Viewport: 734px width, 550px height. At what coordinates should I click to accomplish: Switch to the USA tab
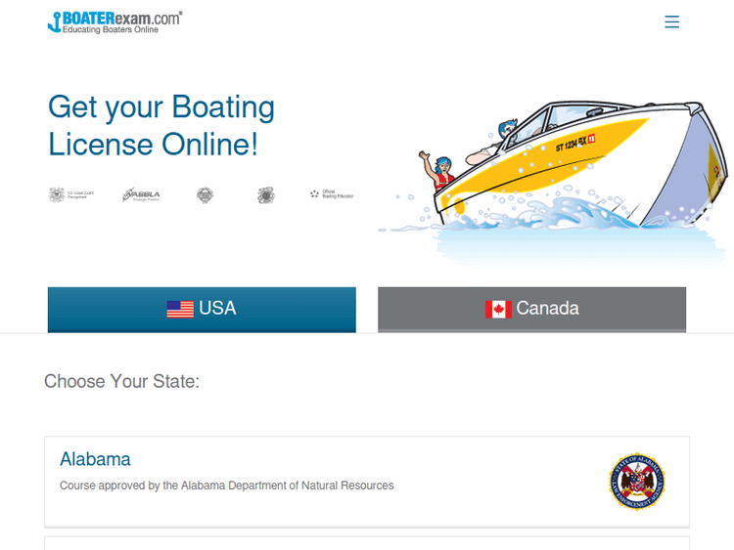point(202,309)
